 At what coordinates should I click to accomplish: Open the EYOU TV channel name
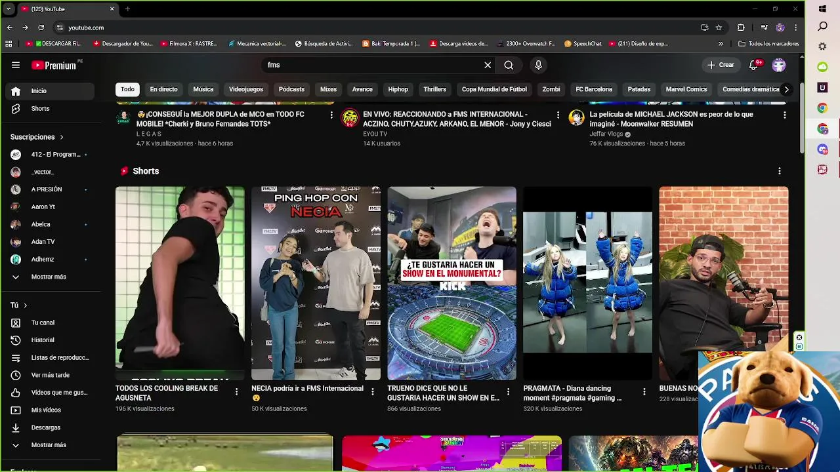tap(375, 134)
